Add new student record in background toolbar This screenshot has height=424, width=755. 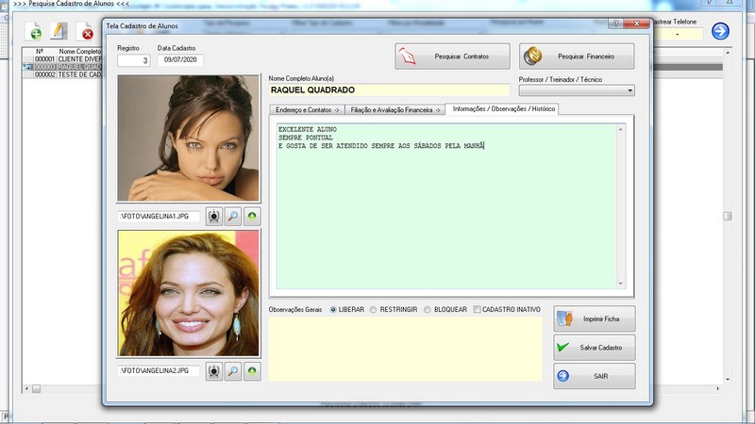coord(33,32)
